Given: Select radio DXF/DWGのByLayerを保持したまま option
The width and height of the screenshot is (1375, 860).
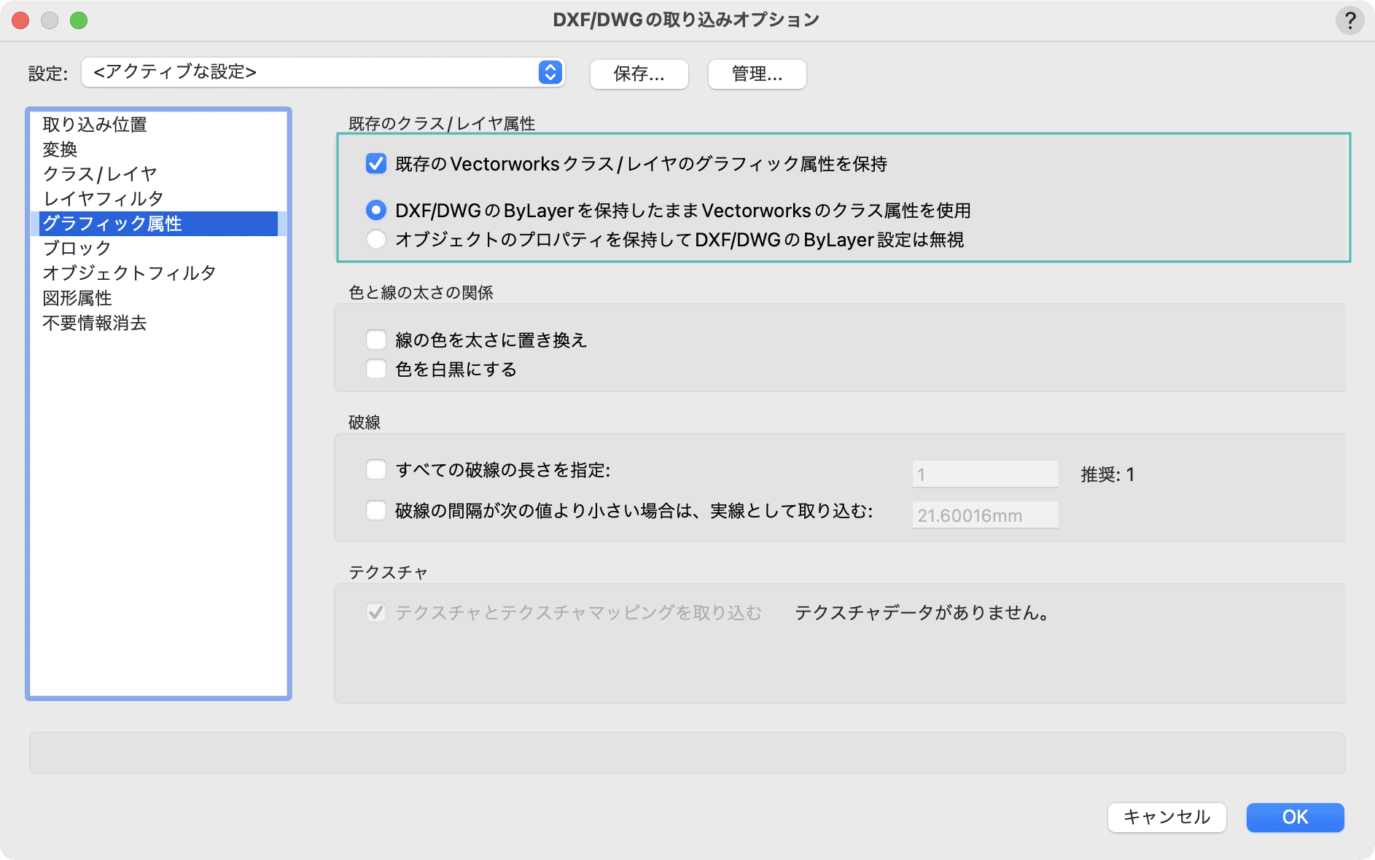Looking at the screenshot, I should 376,211.
